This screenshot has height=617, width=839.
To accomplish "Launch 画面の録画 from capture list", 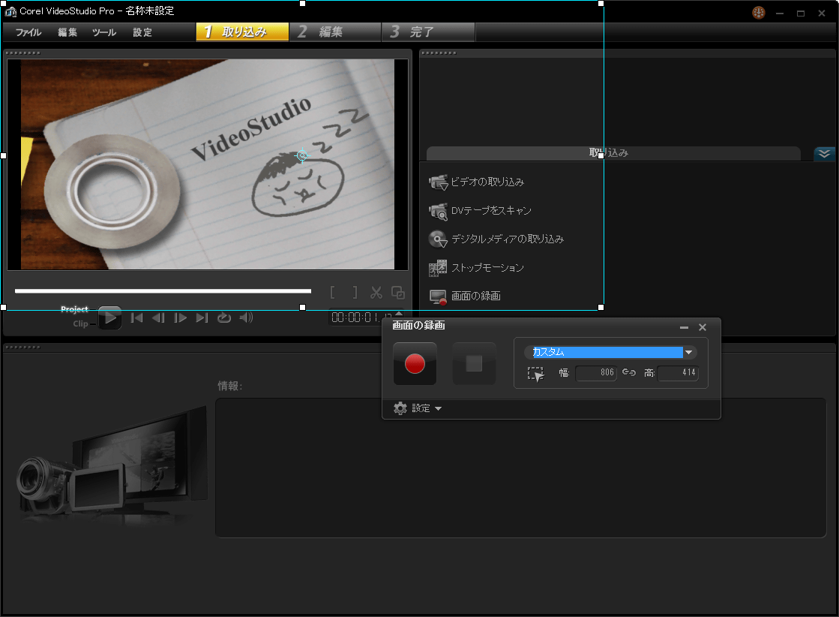I will coord(475,296).
